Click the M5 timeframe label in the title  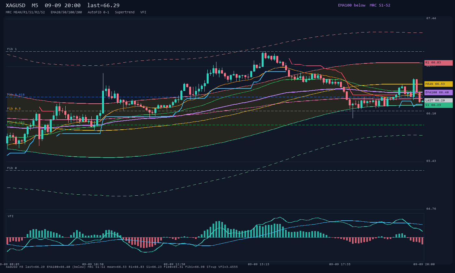point(35,6)
